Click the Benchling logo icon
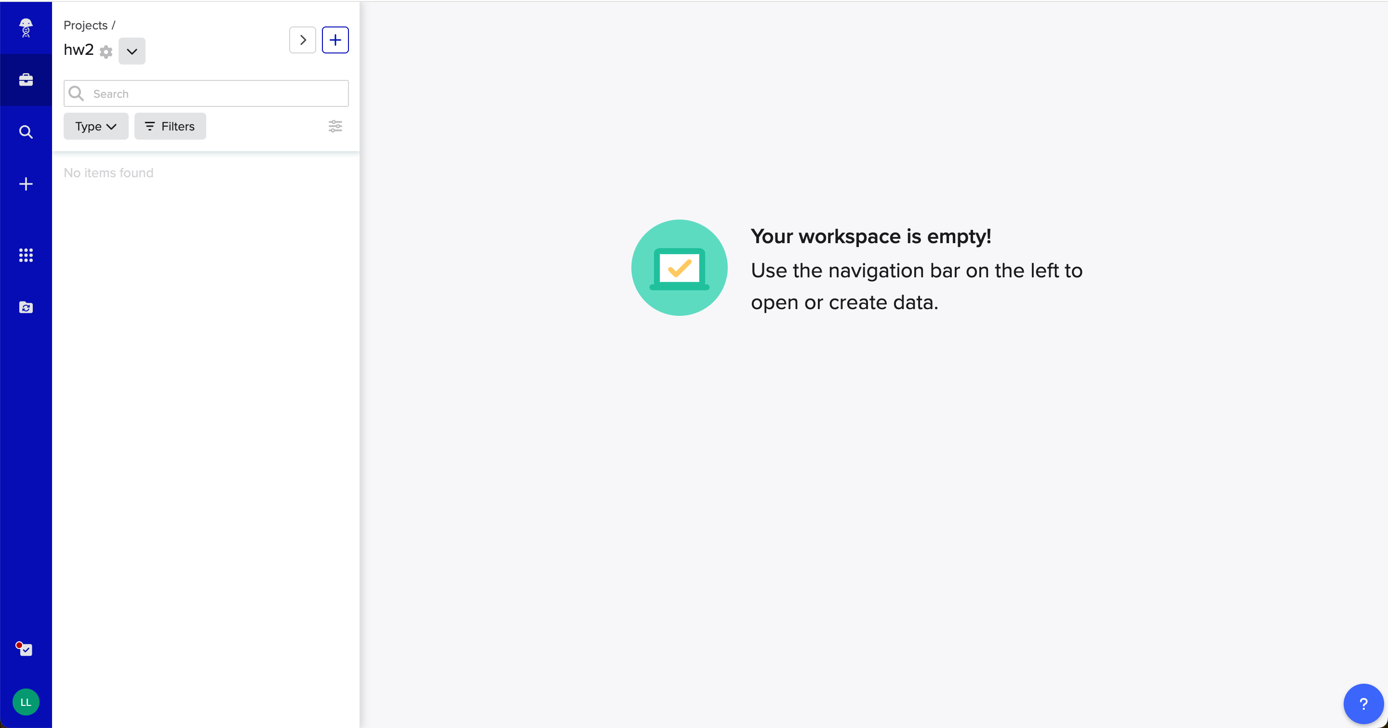The image size is (1388, 728). pos(26,27)
